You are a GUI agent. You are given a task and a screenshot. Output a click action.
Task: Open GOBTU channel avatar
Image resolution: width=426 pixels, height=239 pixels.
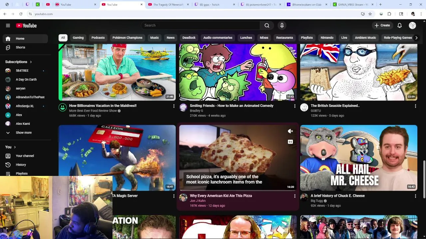(304, 107)
